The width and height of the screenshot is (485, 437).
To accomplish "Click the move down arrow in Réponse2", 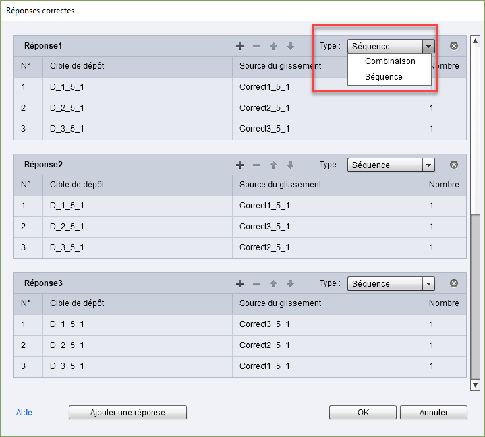I will pos(290,165).
